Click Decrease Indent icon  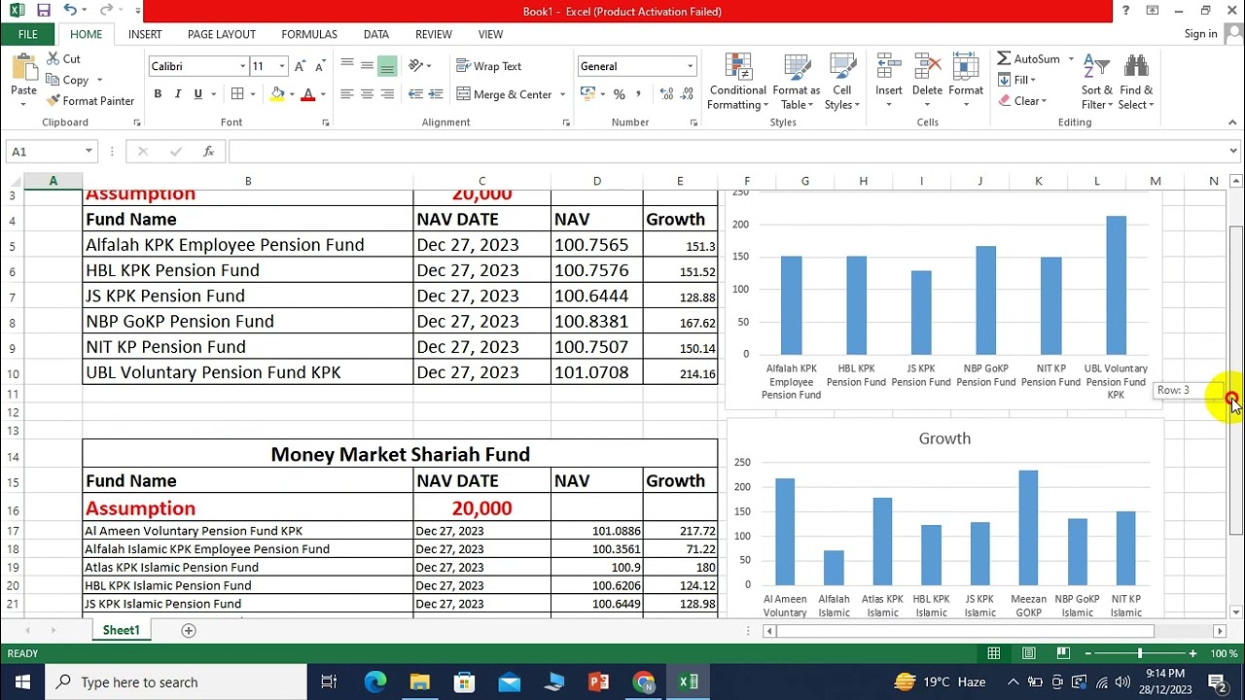point(415,94)
